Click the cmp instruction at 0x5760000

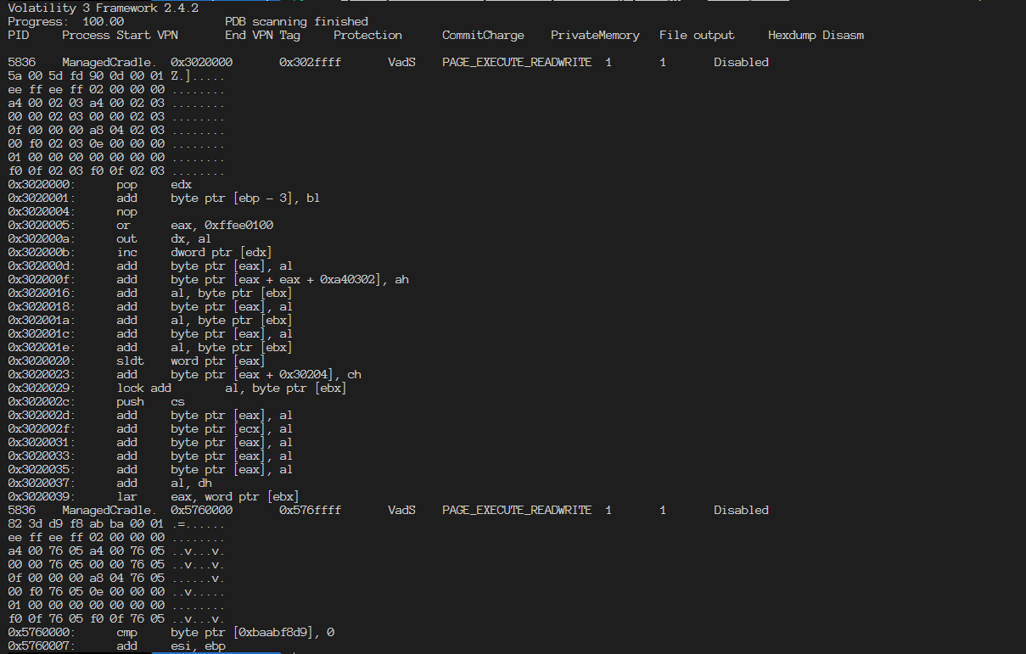(x=126, y=632)
